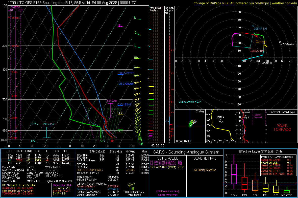Click the 700-500mb LR = 8.8 C/km line
Screen dimensions: 298x198
click(18, 193)
